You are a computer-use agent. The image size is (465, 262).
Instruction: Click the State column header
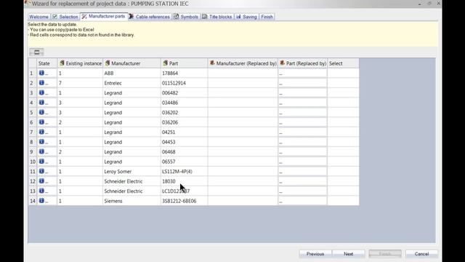[x=46, y=63]
